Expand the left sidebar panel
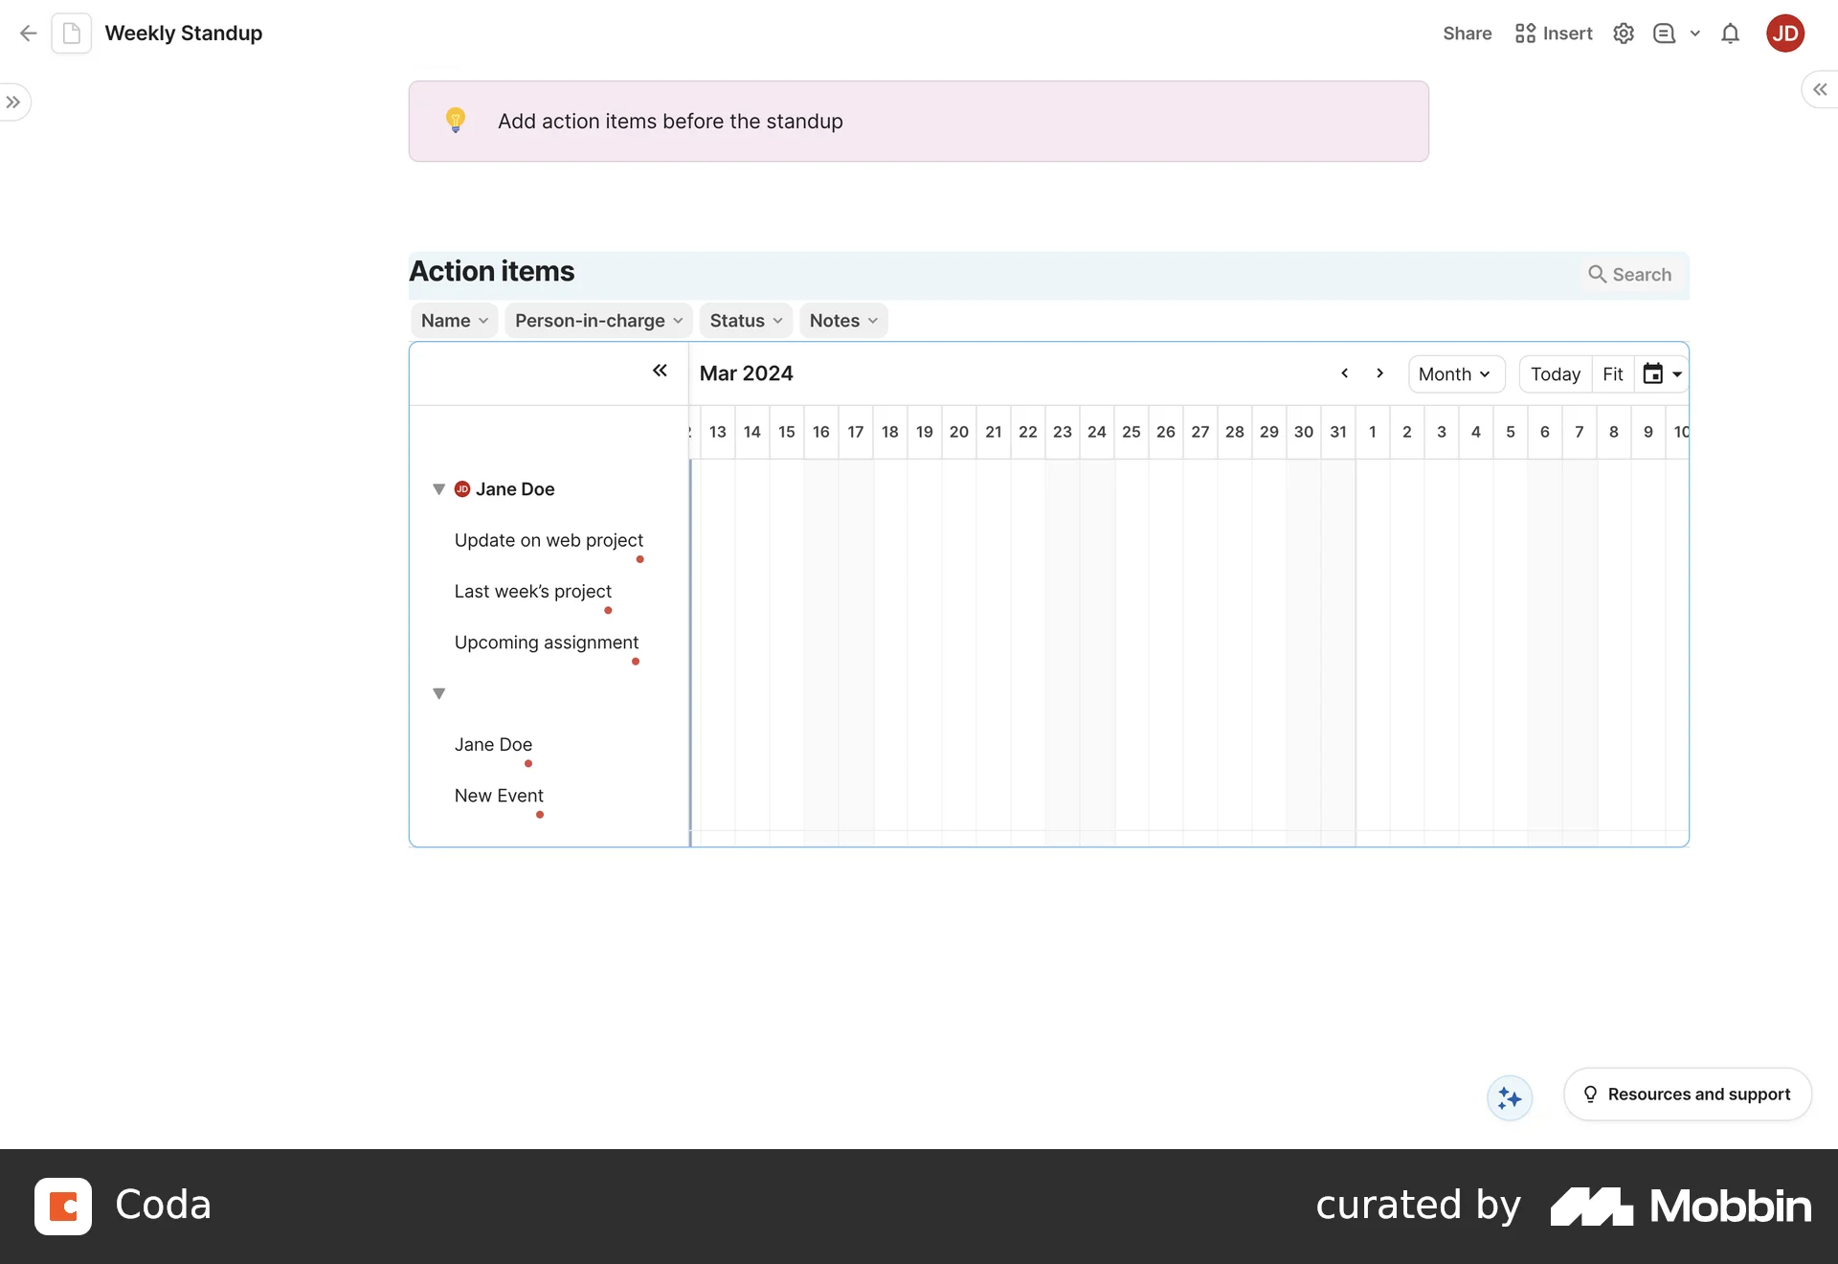1838x1264 pixels. click(13, 102)
